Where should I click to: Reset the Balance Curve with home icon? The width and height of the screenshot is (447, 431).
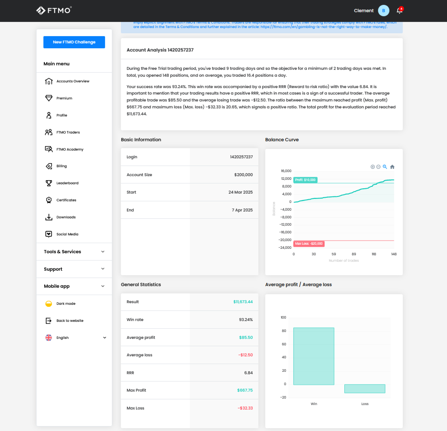(392, 167)
